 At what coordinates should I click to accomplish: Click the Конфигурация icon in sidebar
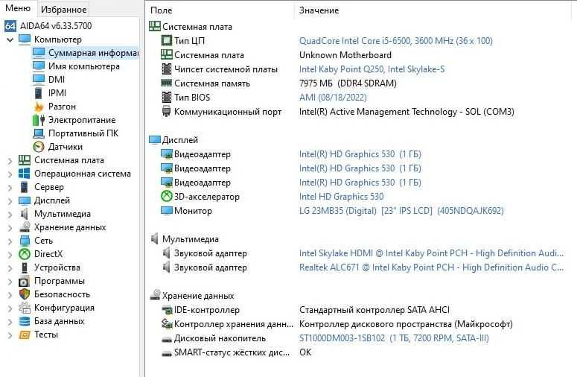(25, 308)
